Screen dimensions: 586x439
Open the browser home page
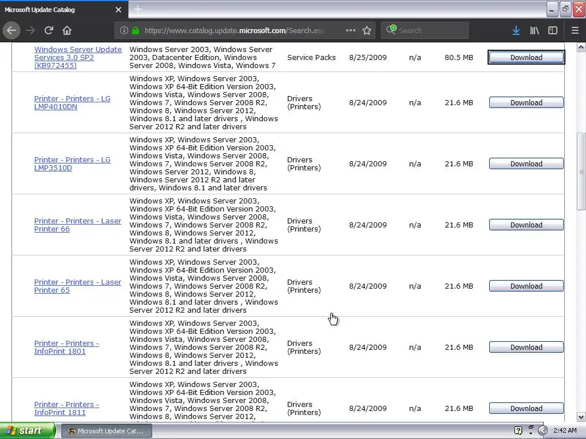pyautogui.click(x=67, y=30)
